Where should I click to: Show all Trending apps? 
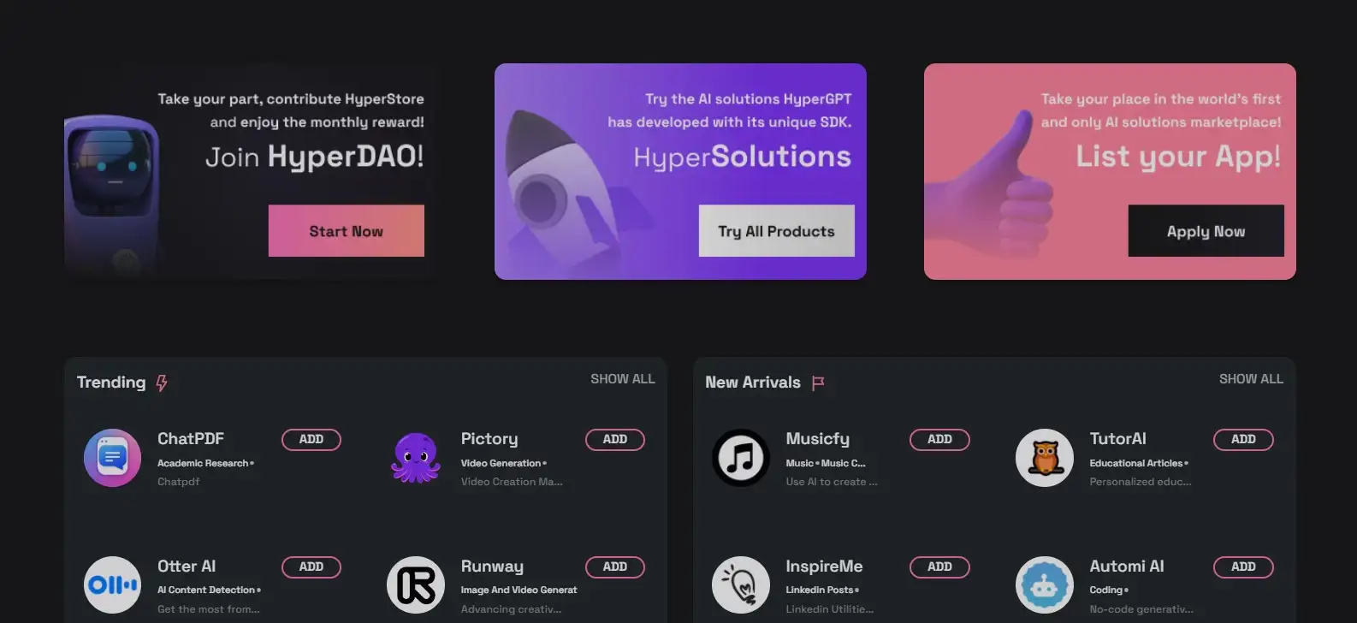point(623,379)
